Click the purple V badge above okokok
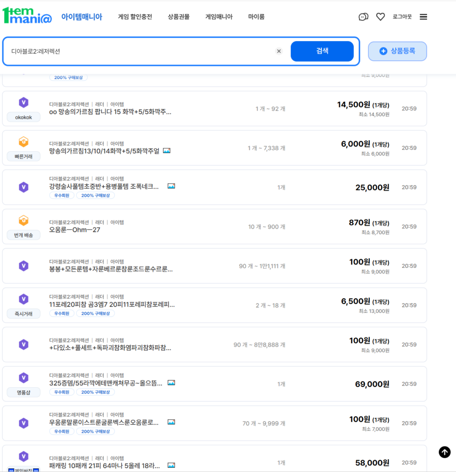456x472 pixels. click(x=24, y=102)
